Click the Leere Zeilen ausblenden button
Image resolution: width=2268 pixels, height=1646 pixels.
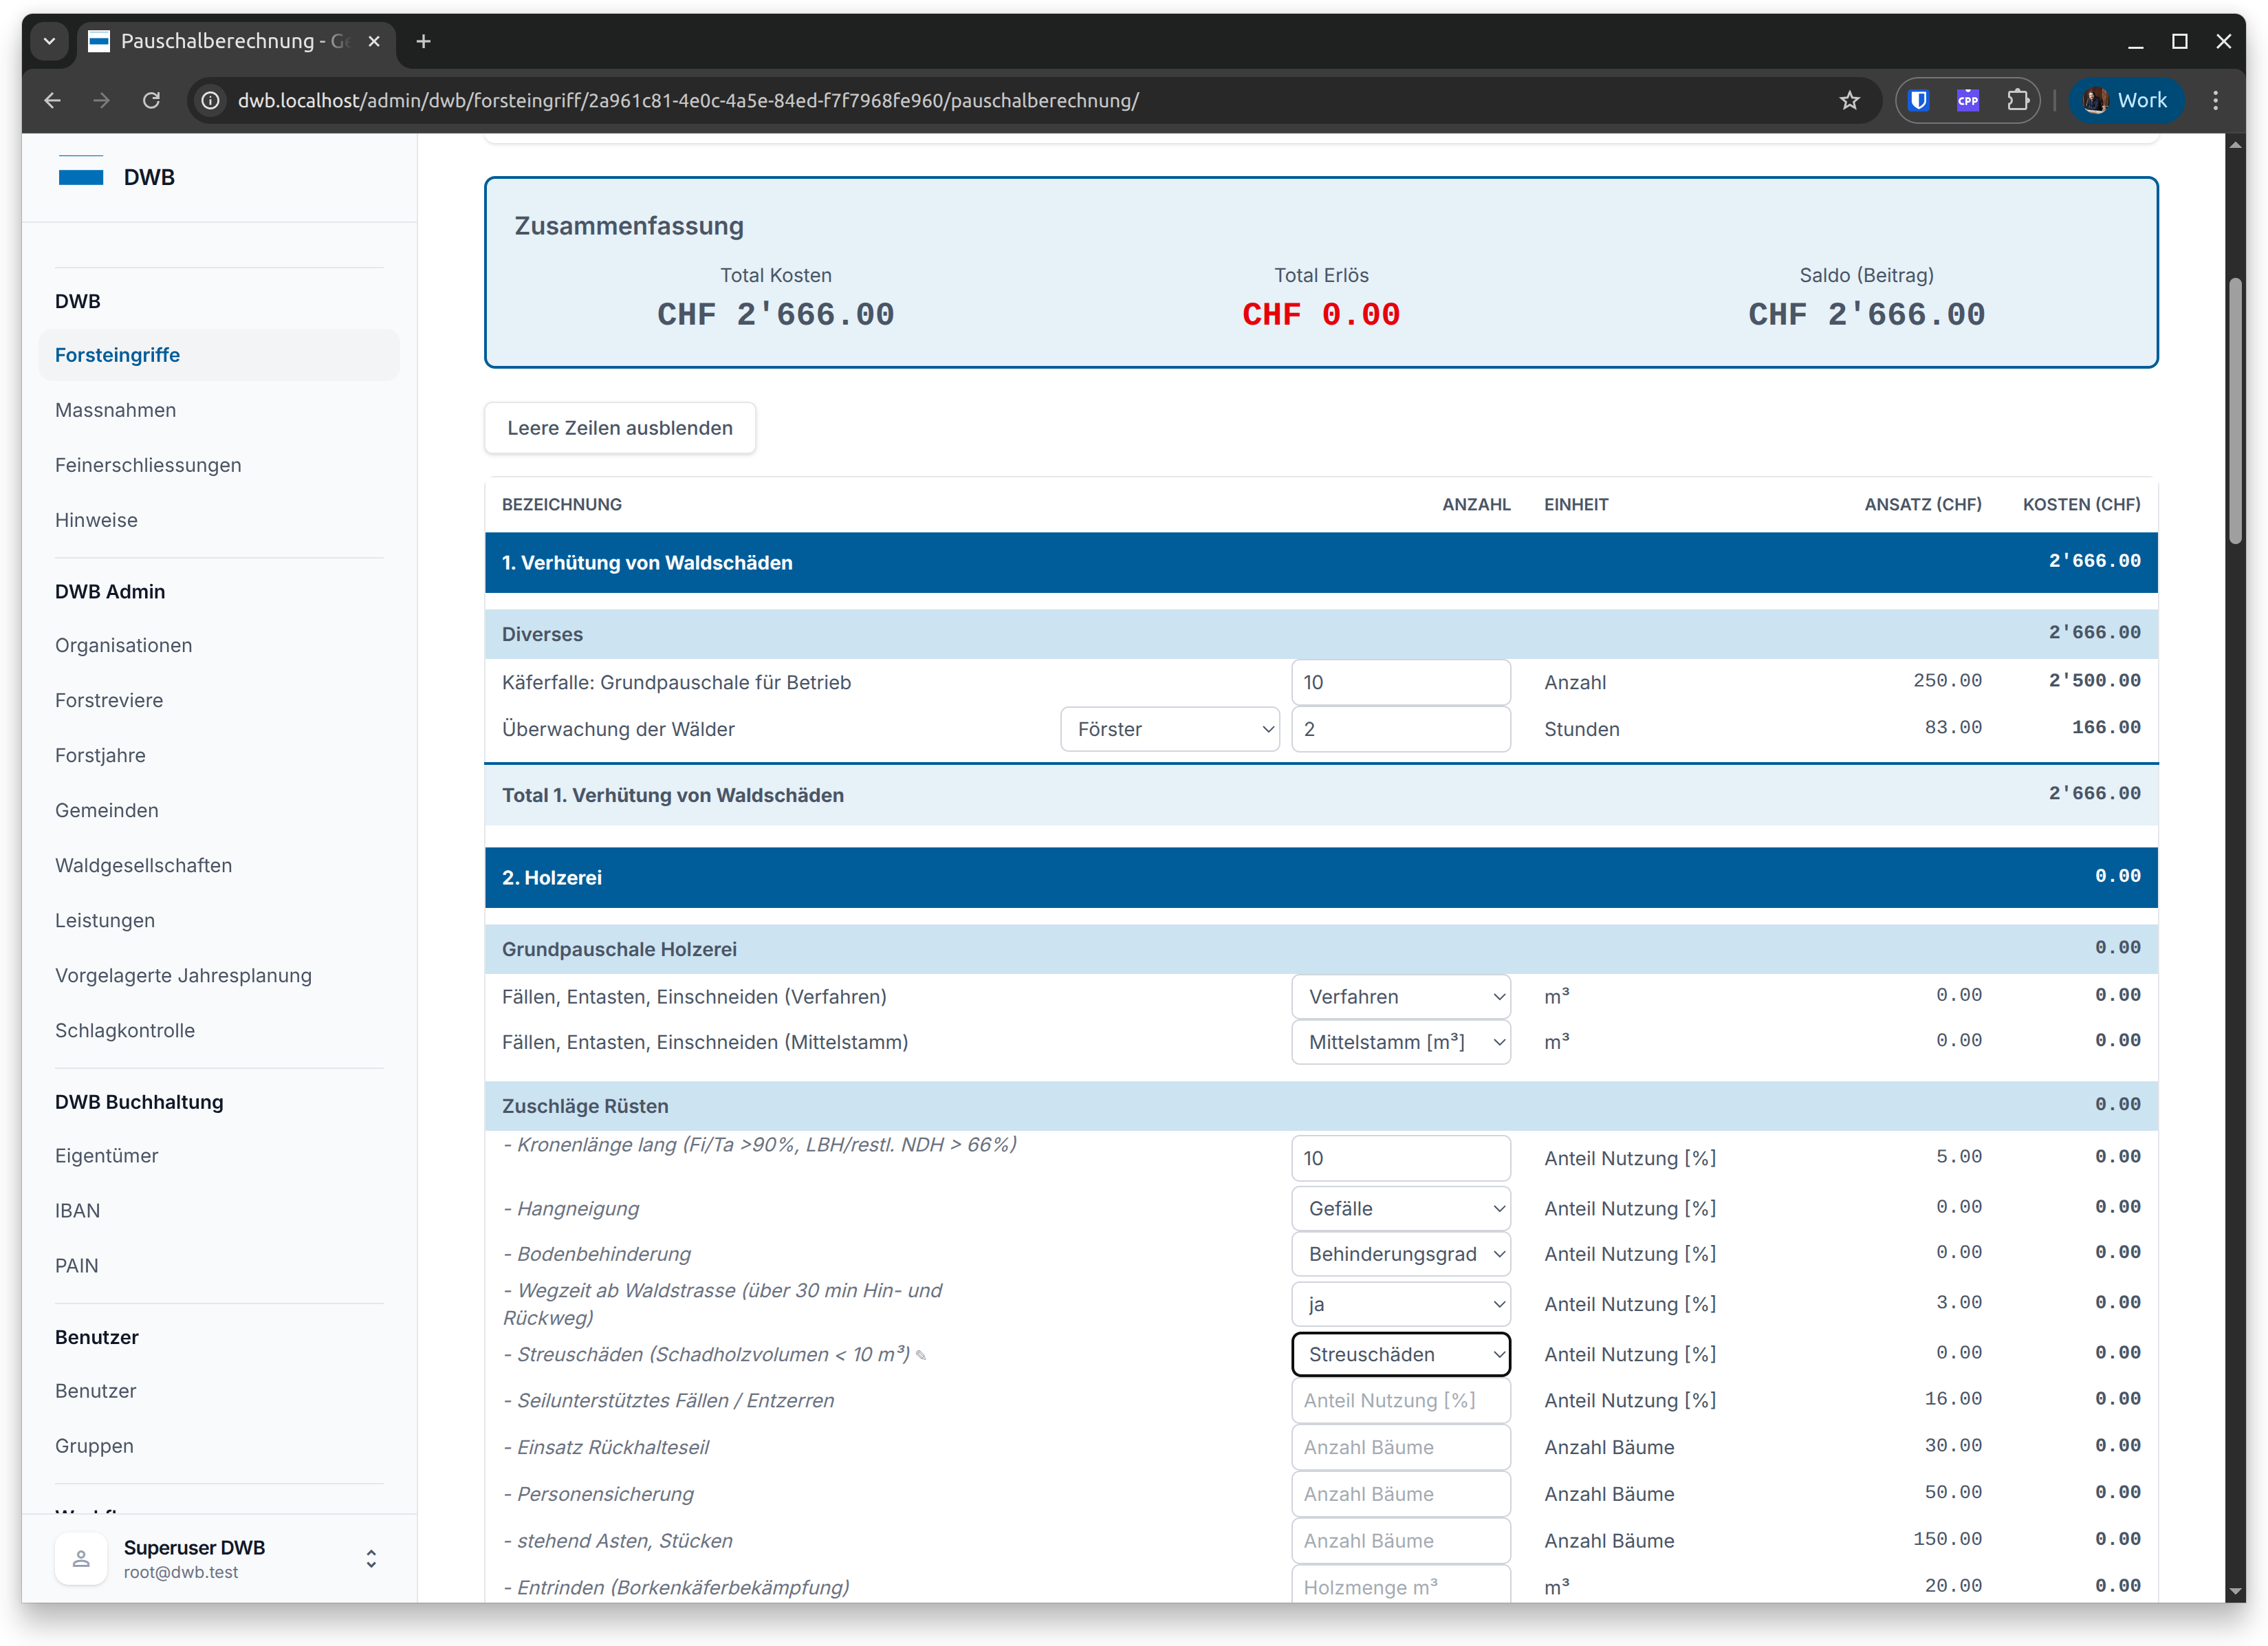pyautogui.click(x=620, y=428)
